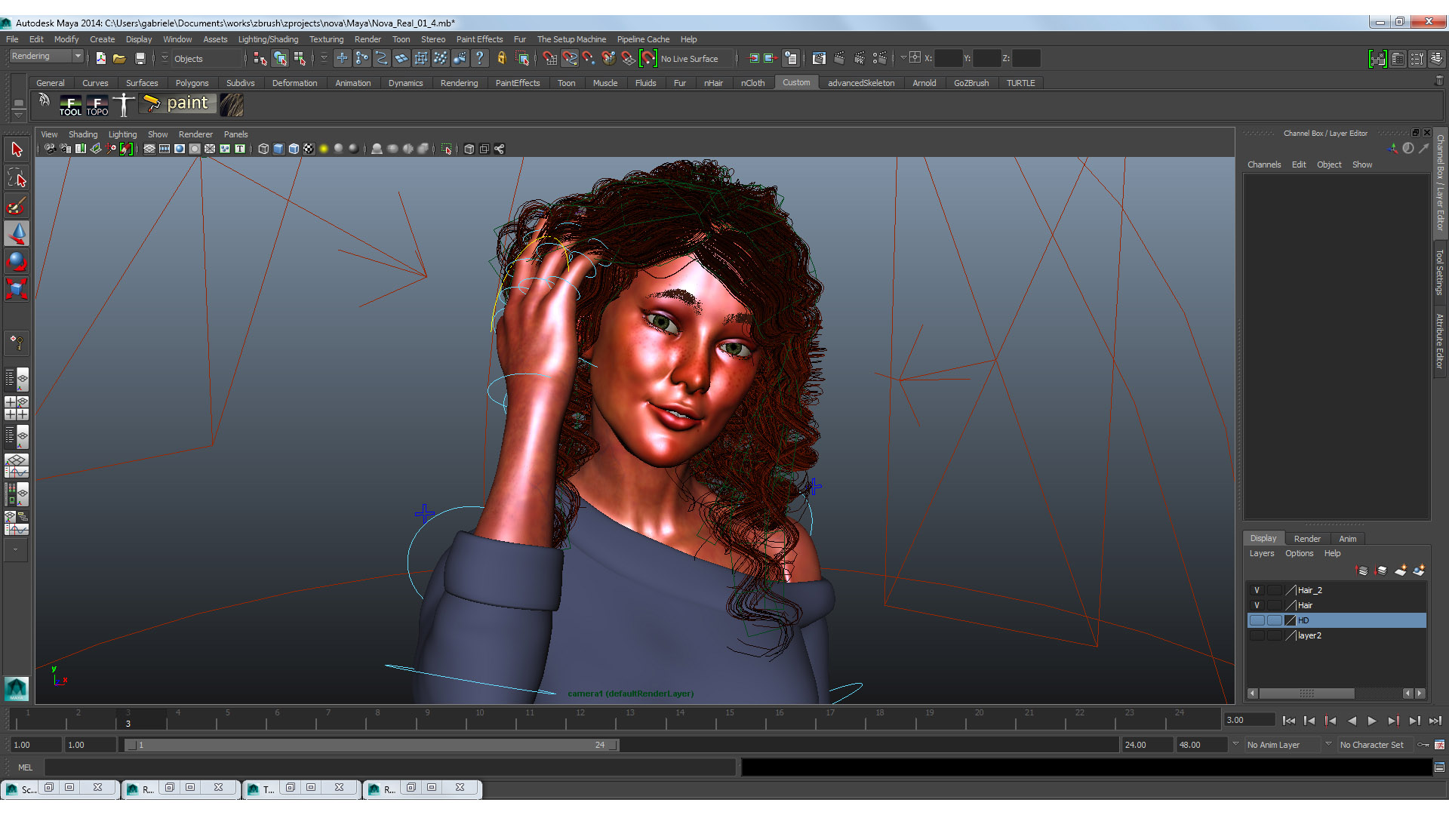
Task: Choose the Scale tool cube icon
Action: [17, 290]
